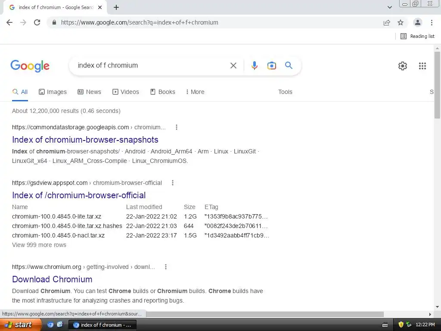The image size is (441, 331).
Task: Click the Last modified column header
Action: point(144,207)
